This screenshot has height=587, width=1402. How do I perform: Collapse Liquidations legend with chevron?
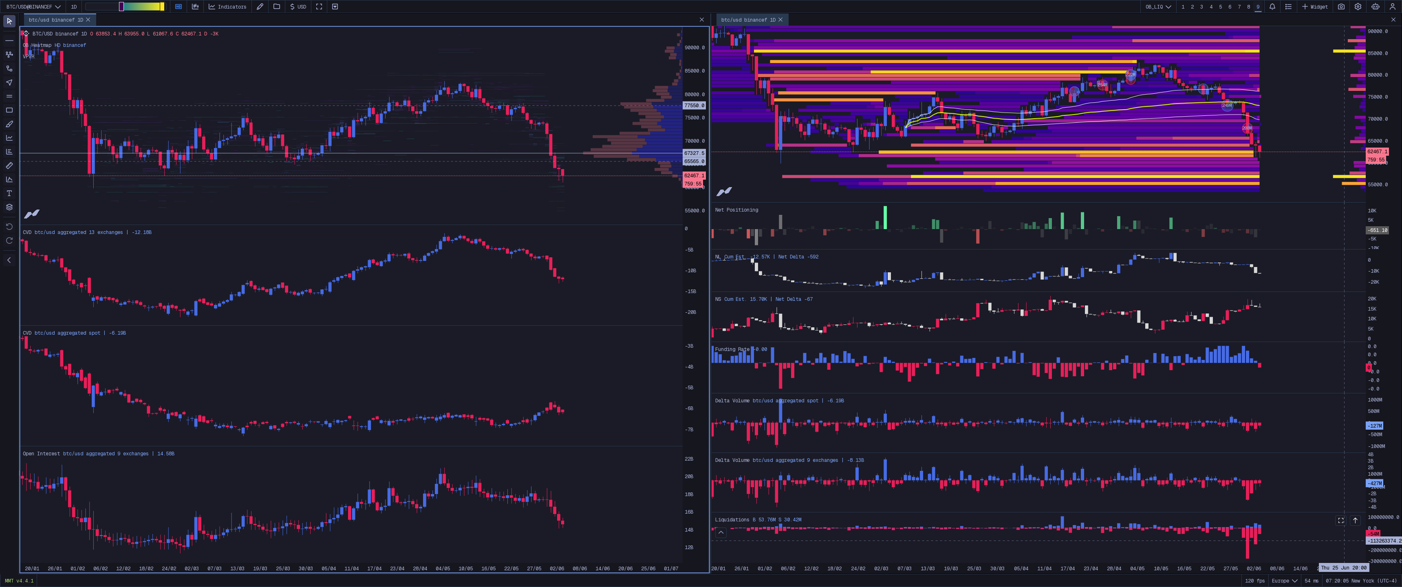click(x=721, y=532)
